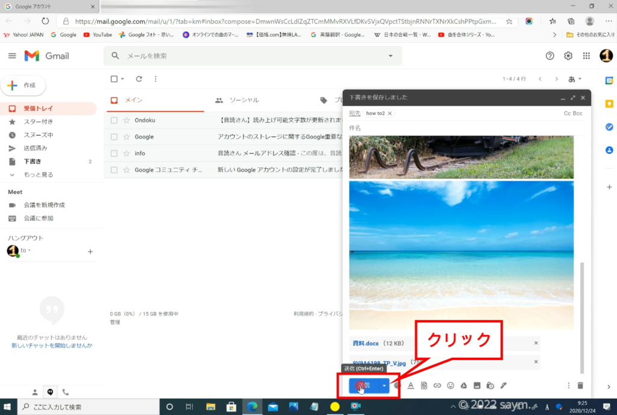Open the emoji picker in compose toolbar
The width and height of the screenshot is (617, 415).
pos(451,385)
